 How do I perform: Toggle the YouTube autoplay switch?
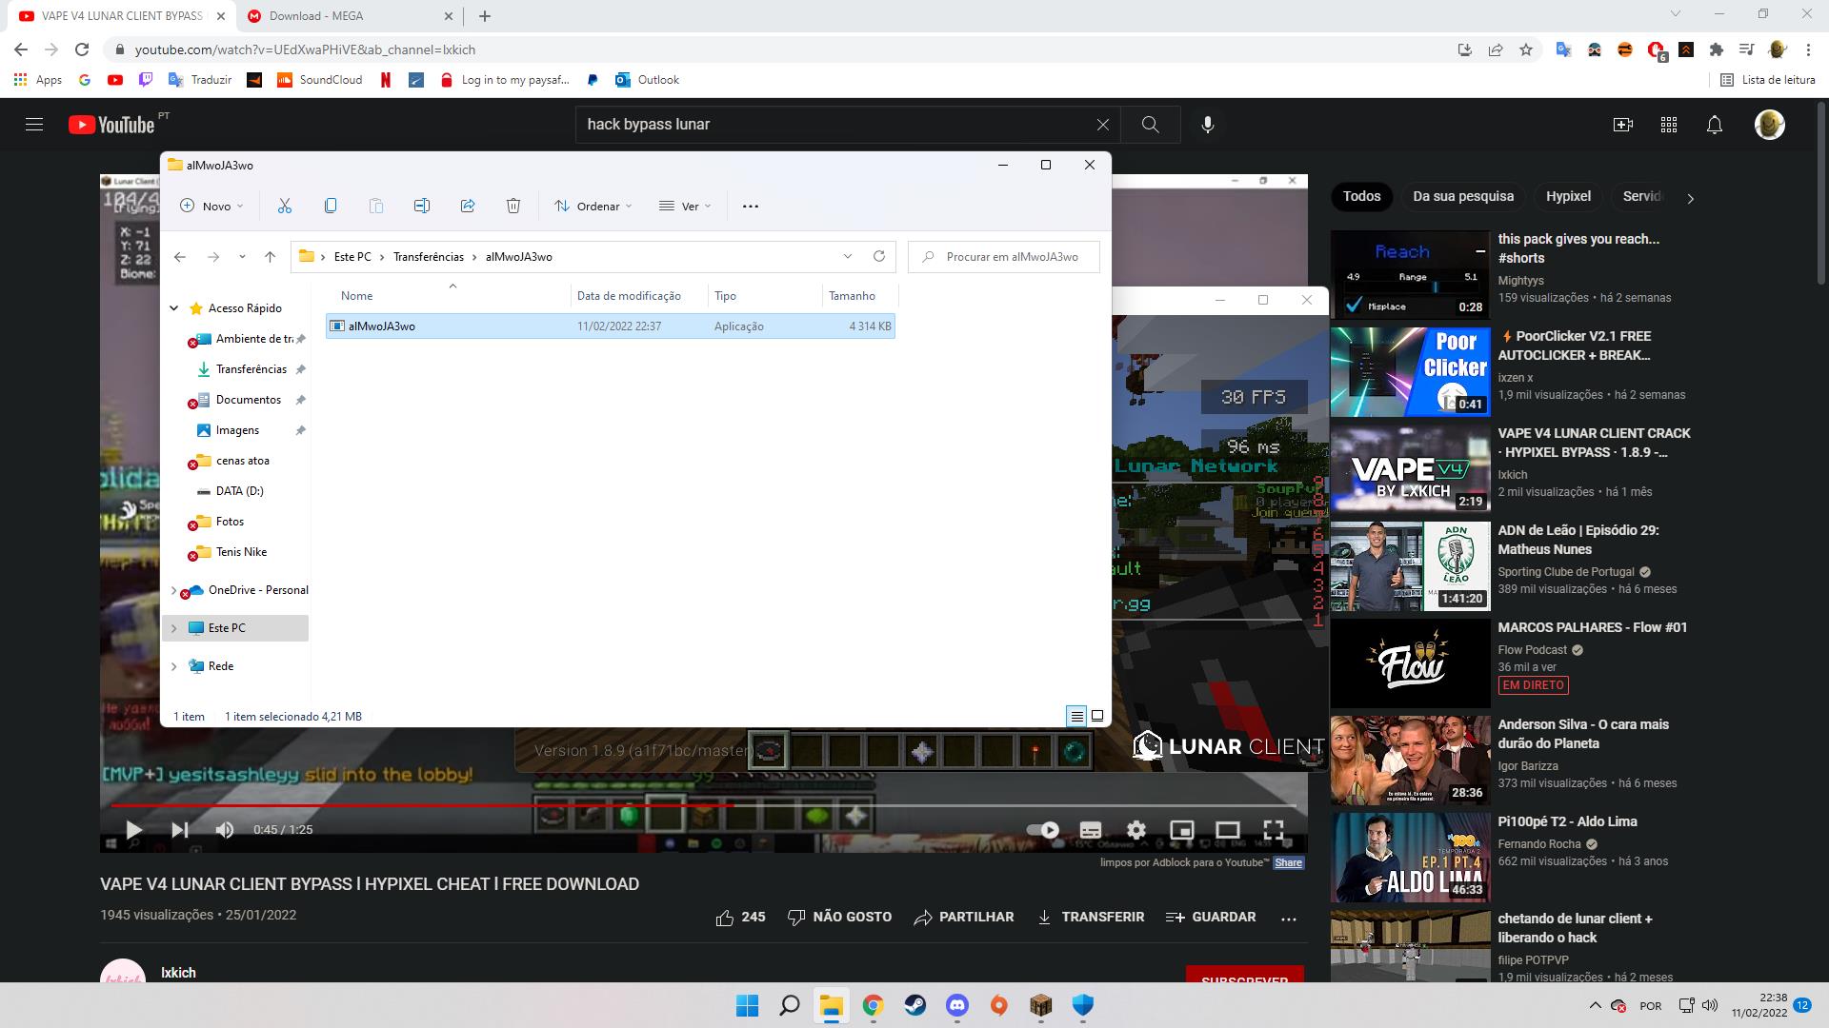(x=1043, y=830)
